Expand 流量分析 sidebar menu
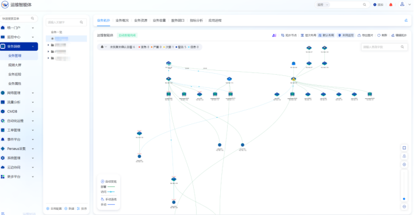The image size is (414, 215). (18, 102)
